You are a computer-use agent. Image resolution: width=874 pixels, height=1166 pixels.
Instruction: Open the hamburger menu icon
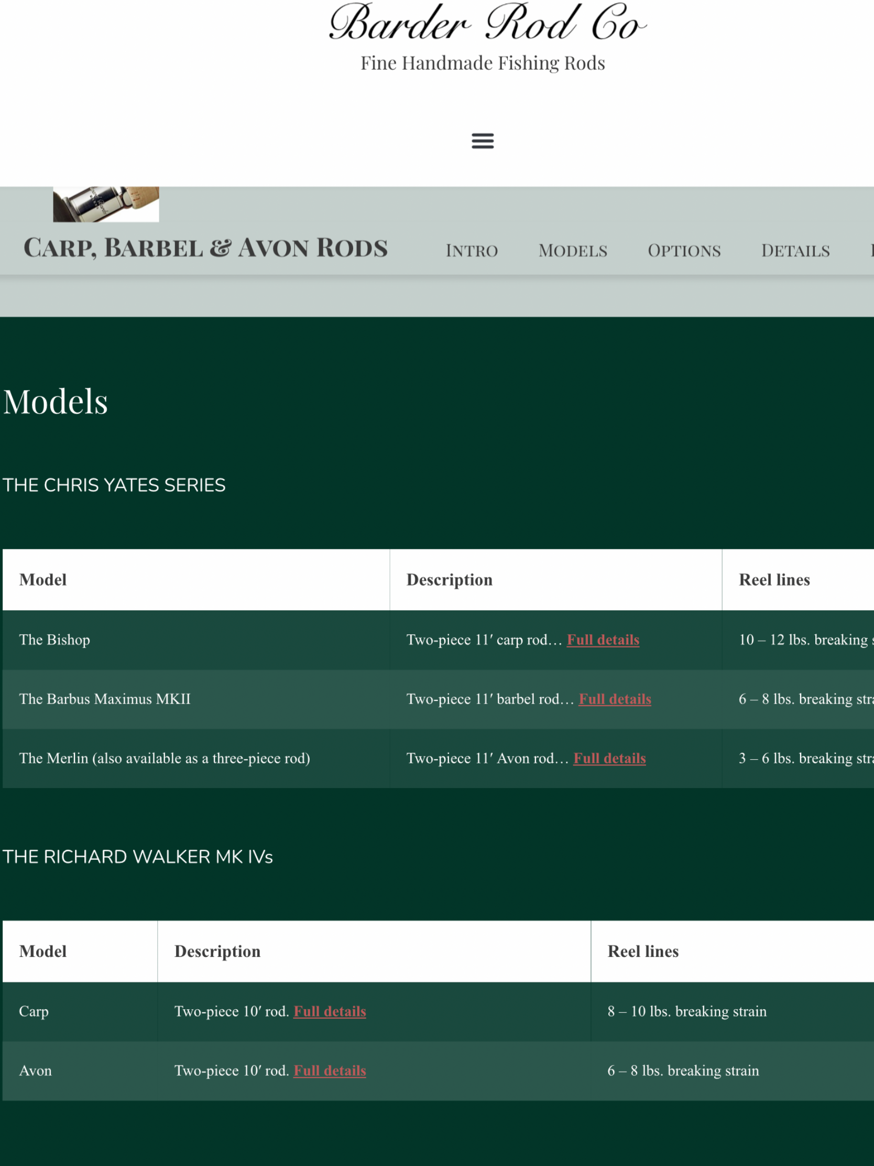(x=482, y=141)
